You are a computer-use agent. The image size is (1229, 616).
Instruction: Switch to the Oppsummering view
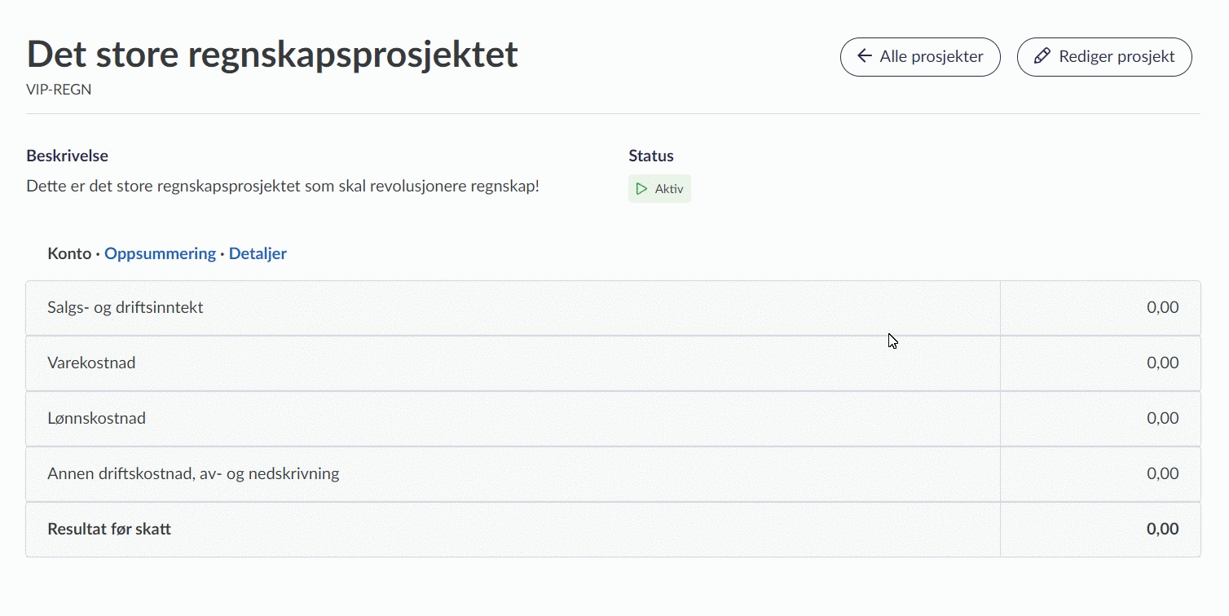(x=160, y=253)
